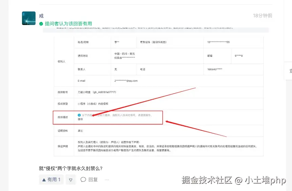This screenshot has width=292, height=191.
Task: Open the more options ellipsis menu
Action: (107, 180)
